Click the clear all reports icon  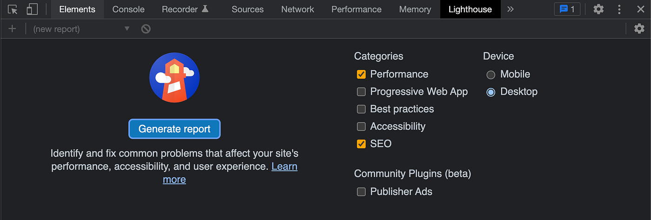pos(146,29)
